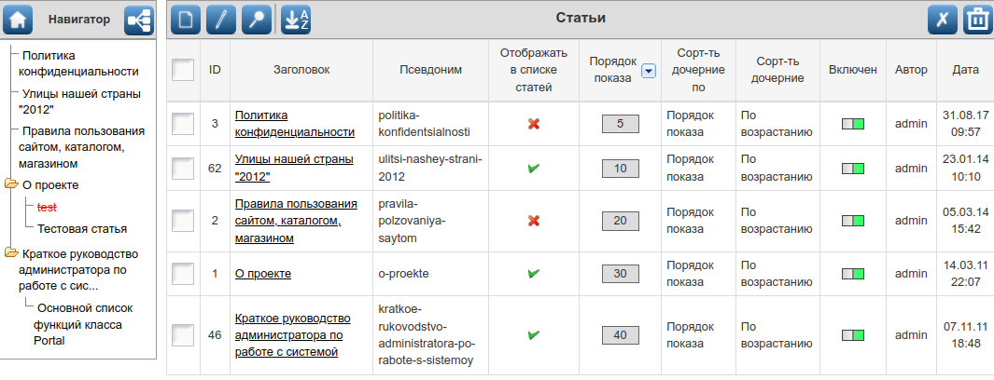Screen dimensions: 994x380
Task: Open 'Правила пользования сайтом' article link in table
Action: pos(296,221)
